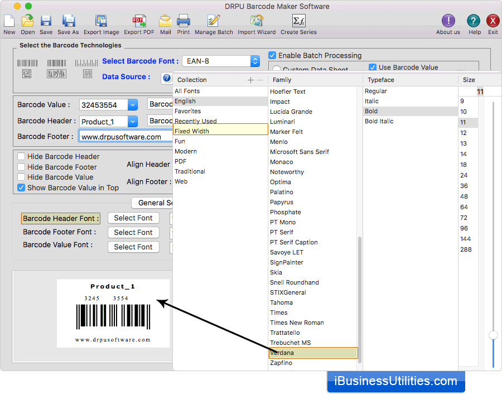The image size is (502, 394).
Task: Select second barcode technology icon
Action: [57, 69]
